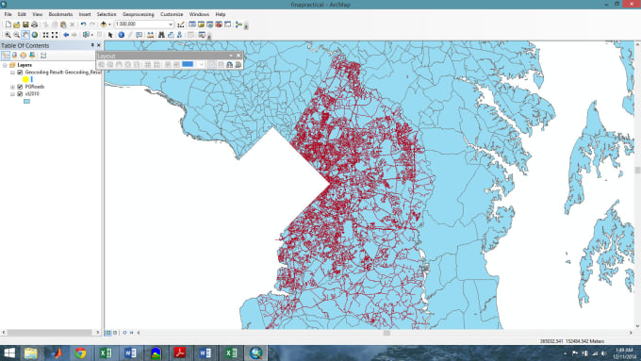641x361 pixels.
Task: Select the Identify info tool
Action: (121, 35)
